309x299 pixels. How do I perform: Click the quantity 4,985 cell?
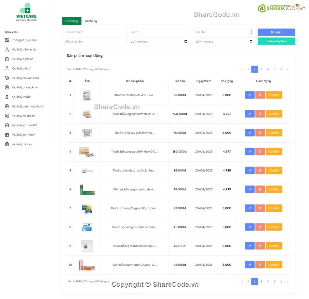pos(227,170)
